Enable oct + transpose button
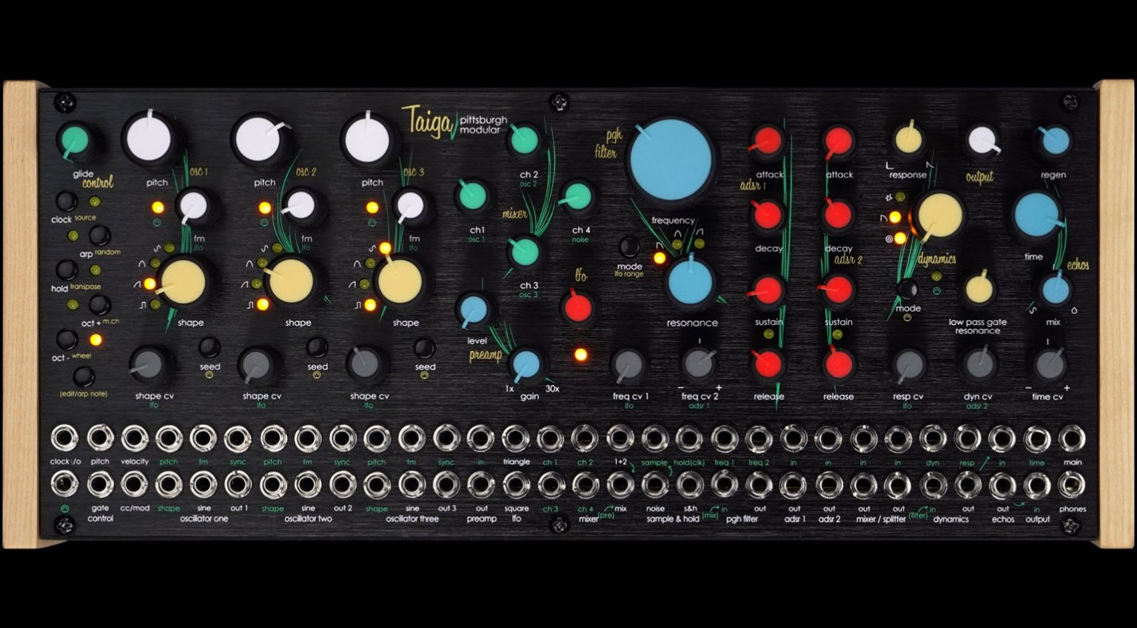The height and width of the screenshot is (628, 1137). 98,304
